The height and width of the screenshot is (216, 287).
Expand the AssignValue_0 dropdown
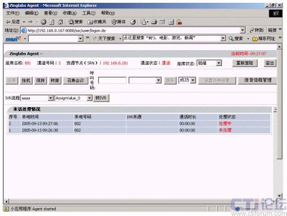[90, 98]
